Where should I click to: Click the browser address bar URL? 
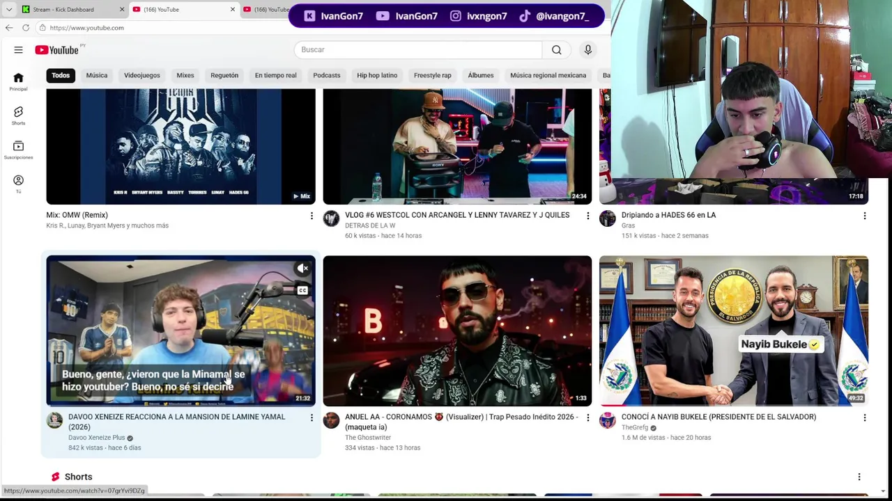(86, 28)
